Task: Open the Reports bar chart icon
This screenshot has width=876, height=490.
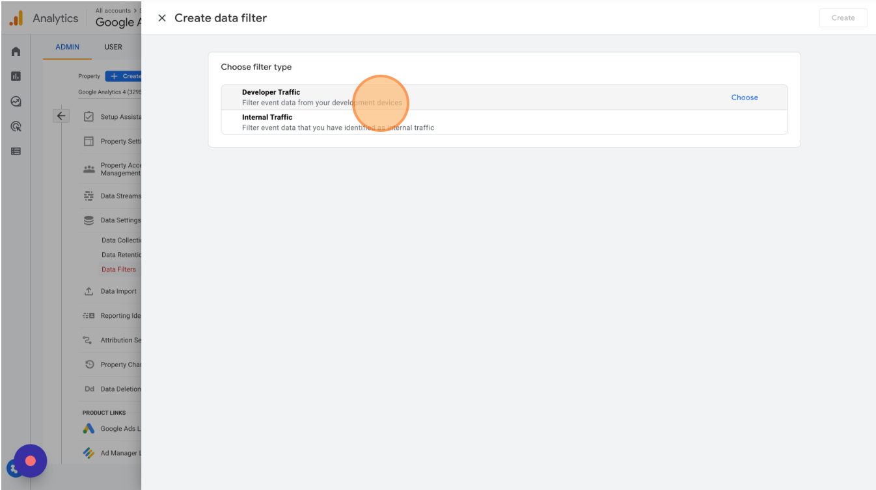Action: click(16, 76)
